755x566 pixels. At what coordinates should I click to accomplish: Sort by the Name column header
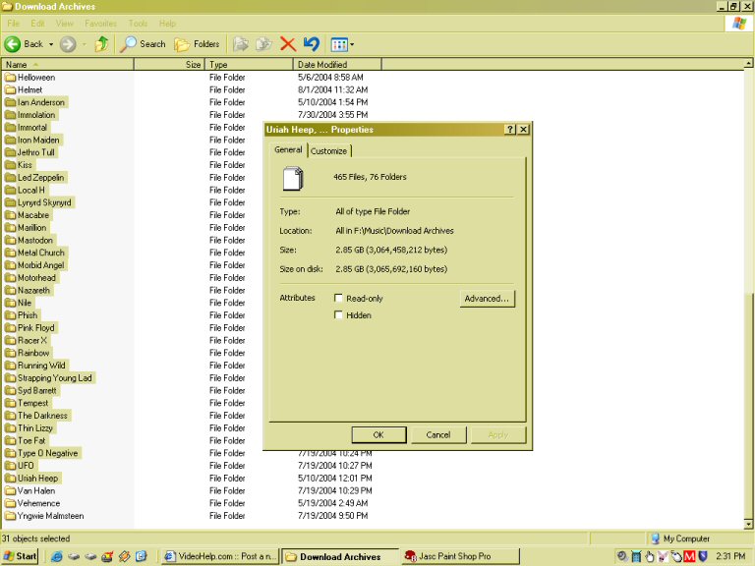pyautogui.click(x=68, y=64)
